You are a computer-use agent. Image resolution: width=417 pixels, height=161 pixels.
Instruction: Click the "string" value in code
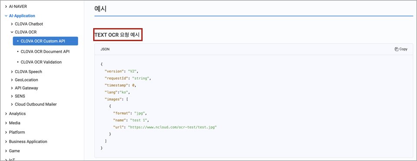[x=141, y=78]
